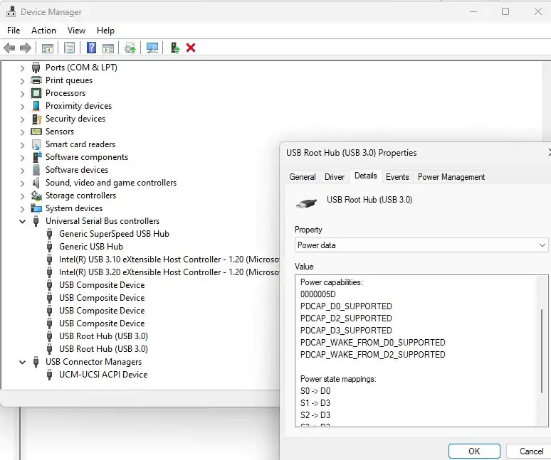Image resolution: width=551 pixels, height=460 pixels.
Task: Expand the Ports (COM & LPT) category
Action: pos(22,68)
